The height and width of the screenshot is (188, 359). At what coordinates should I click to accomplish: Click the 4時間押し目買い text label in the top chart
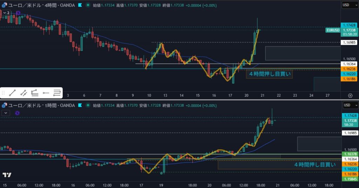[x=270, y=74]
